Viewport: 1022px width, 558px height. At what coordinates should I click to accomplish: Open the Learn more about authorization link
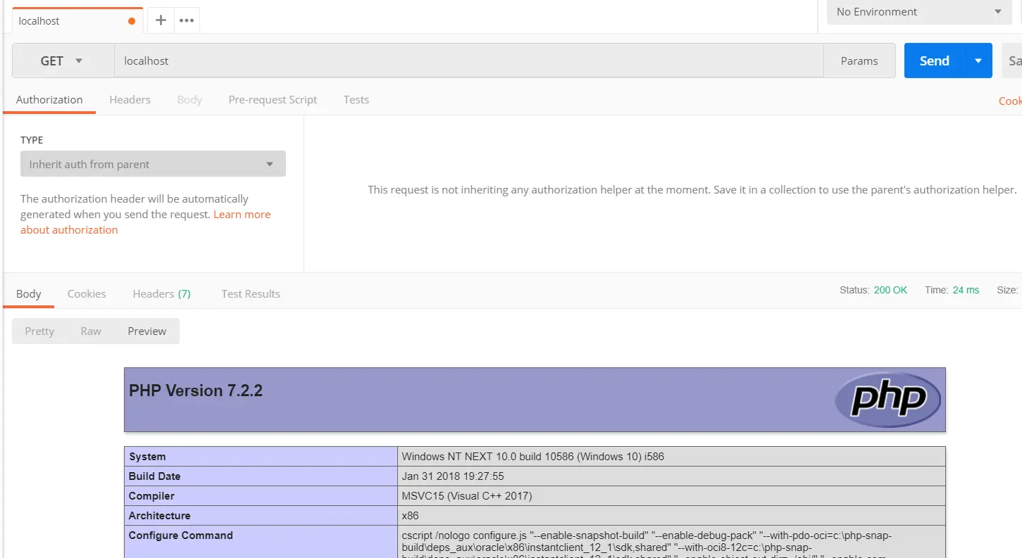tap(145, 222)
